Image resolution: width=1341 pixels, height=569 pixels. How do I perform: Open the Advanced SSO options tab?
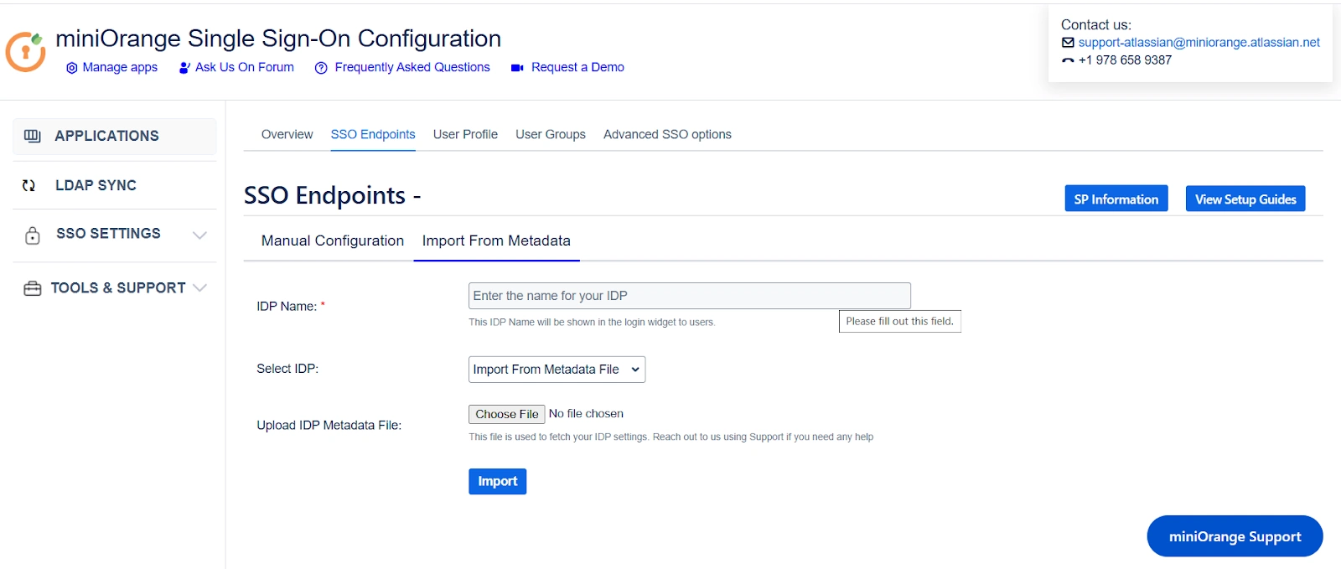point(667,134)
